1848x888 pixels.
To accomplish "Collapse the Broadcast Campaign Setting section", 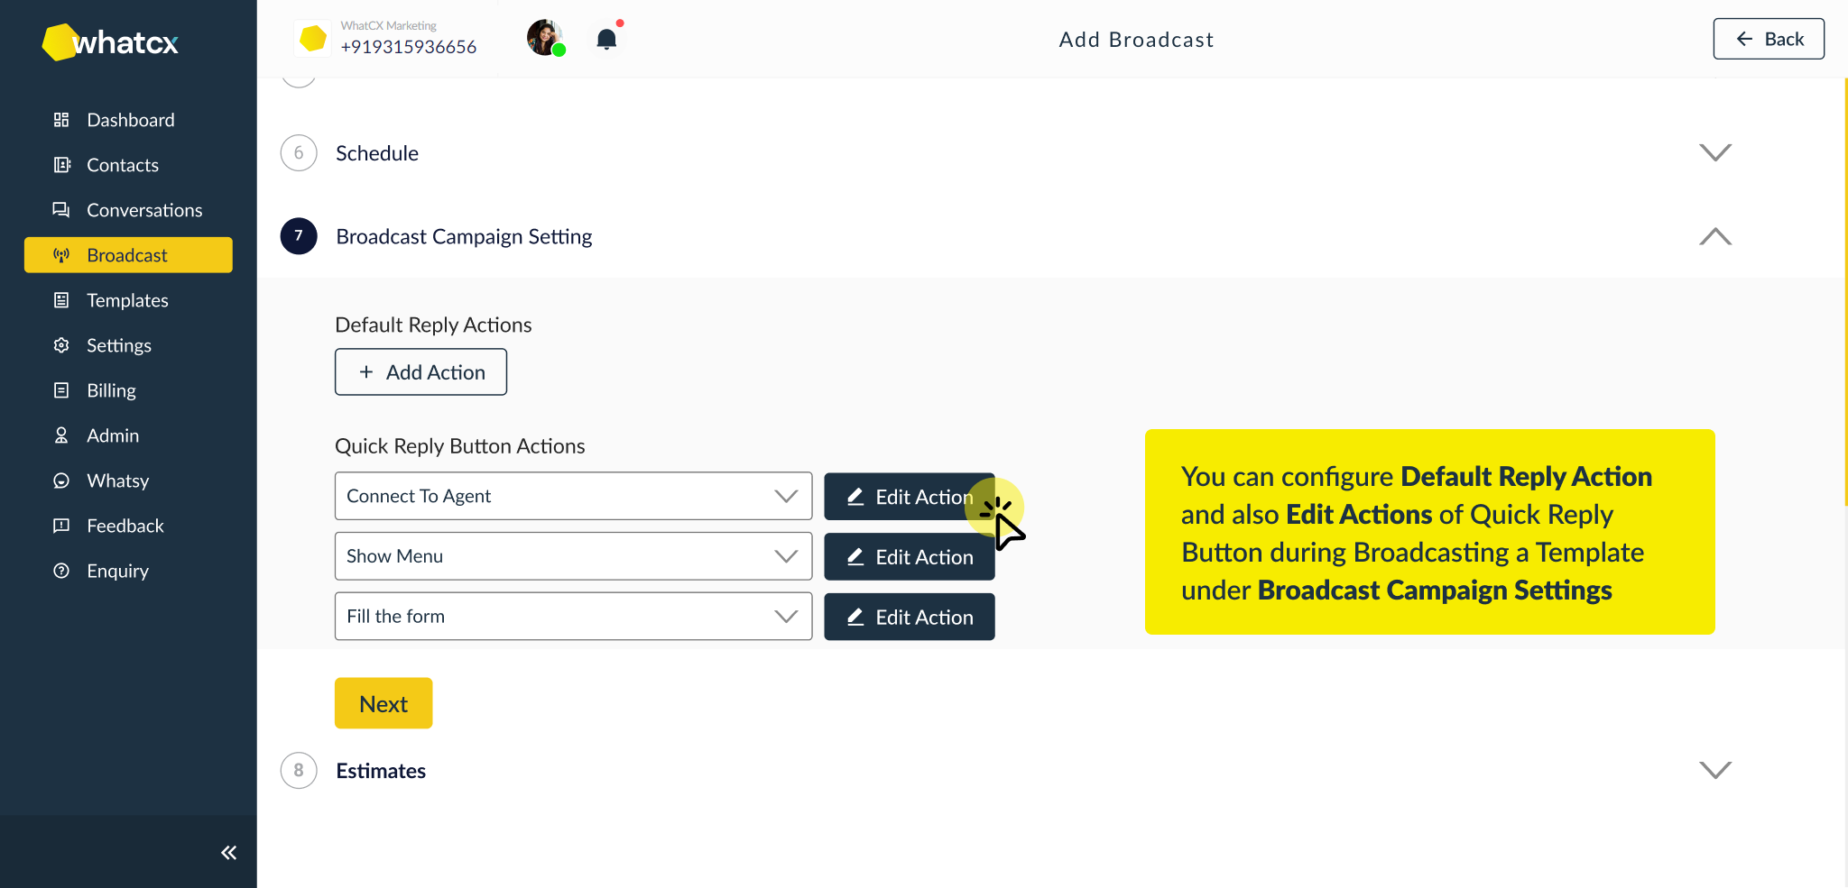I will (1714, 236).
